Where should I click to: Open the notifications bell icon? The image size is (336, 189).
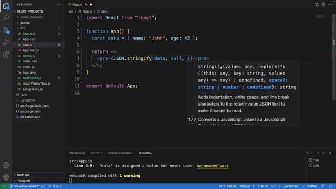point(330,186)
